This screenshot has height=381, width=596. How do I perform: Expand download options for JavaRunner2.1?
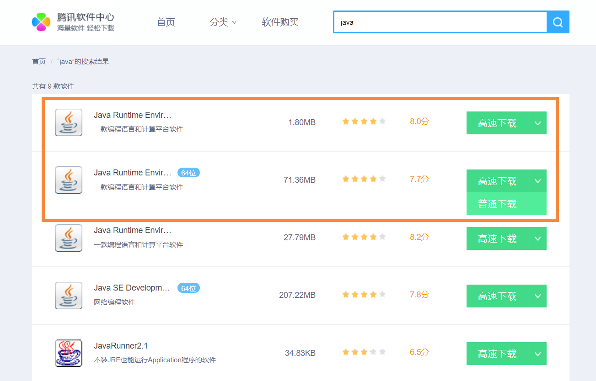pos(539,353)
